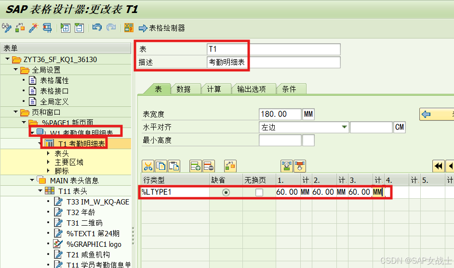Screen dimensions: 454x268
Task: Click the clamp test icon in toolbar
Action: [47, 28]
